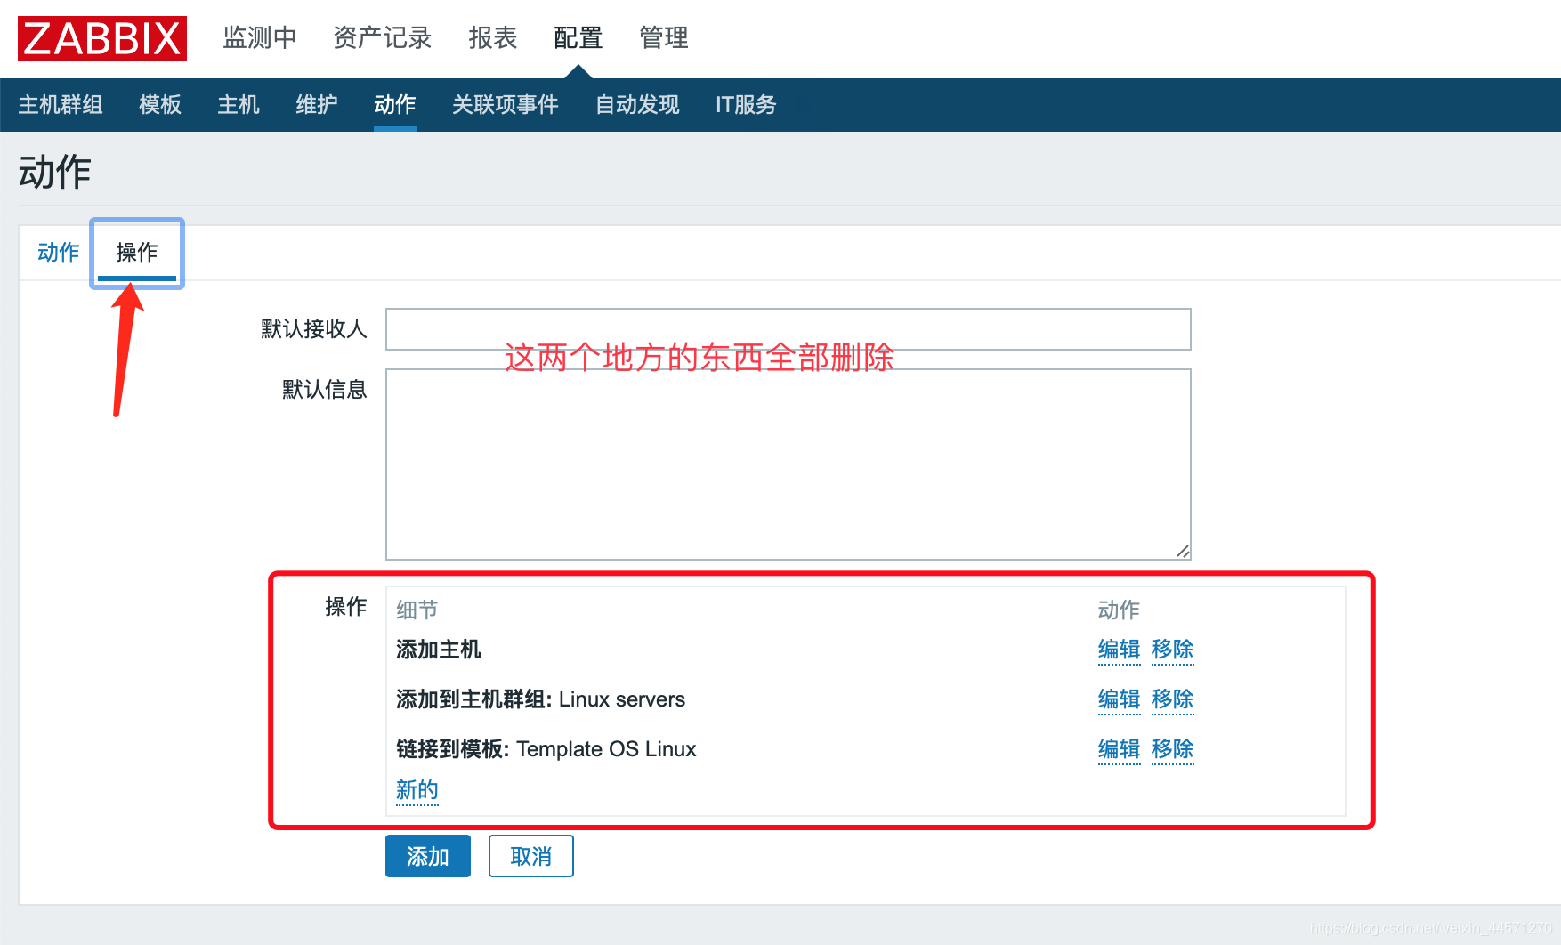Remove the Linux servers host group operation
Viewport: 1561px width, 945px height.
(x=1173, y=699)
